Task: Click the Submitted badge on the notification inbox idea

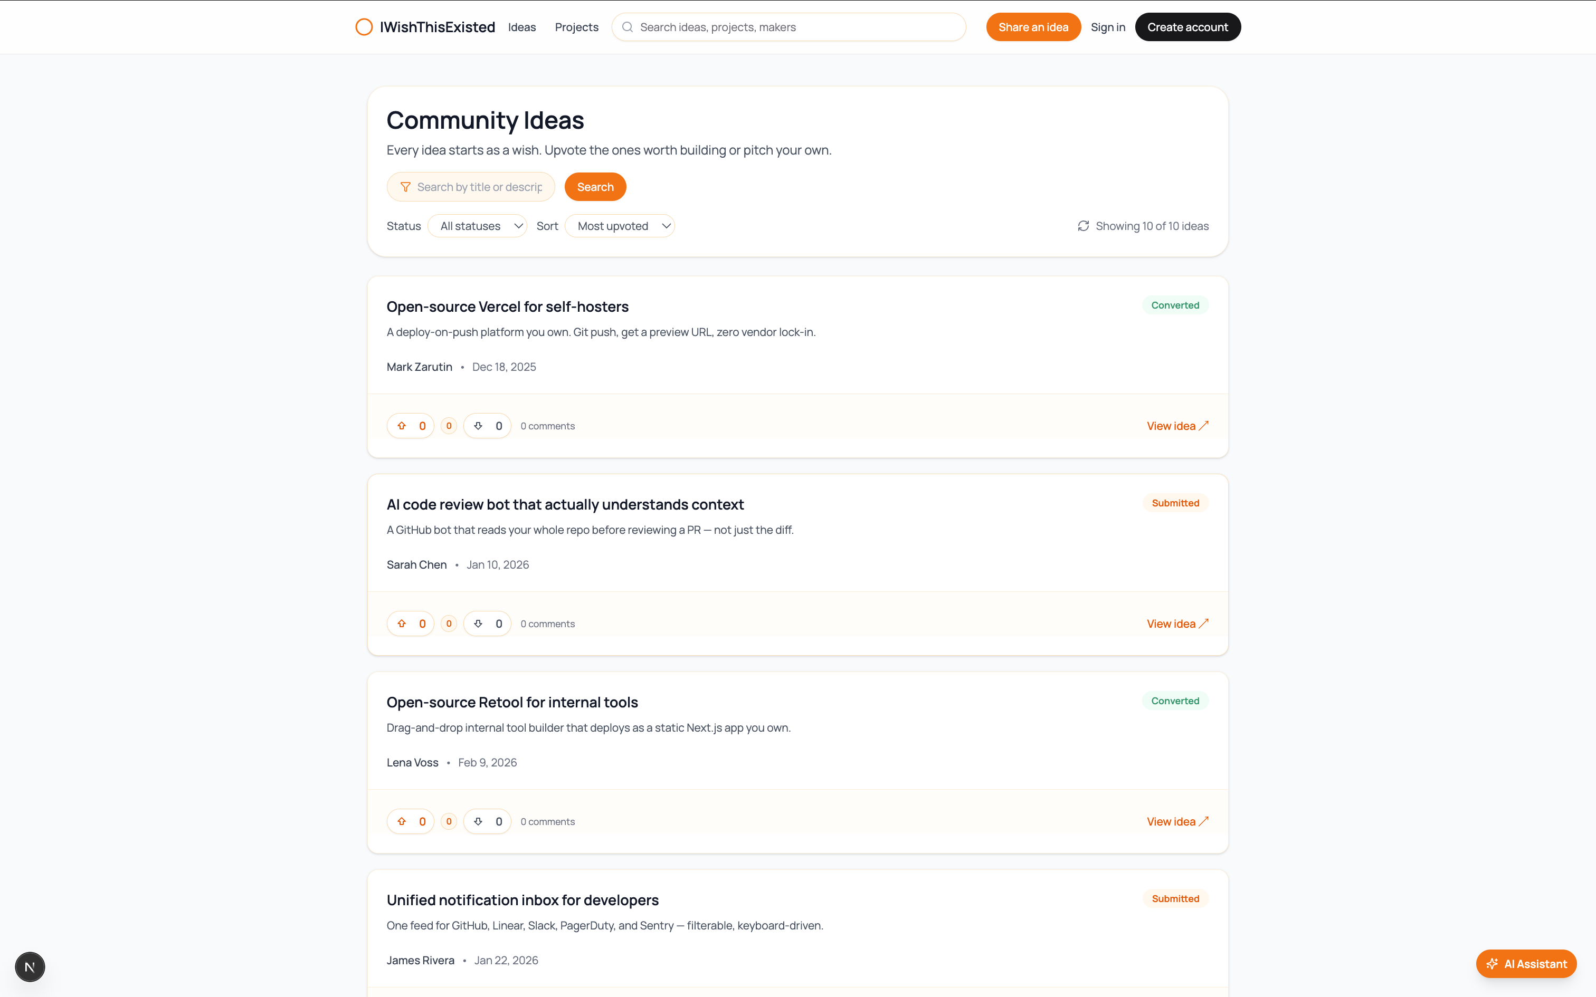Action: click(x=1175, y=898)
